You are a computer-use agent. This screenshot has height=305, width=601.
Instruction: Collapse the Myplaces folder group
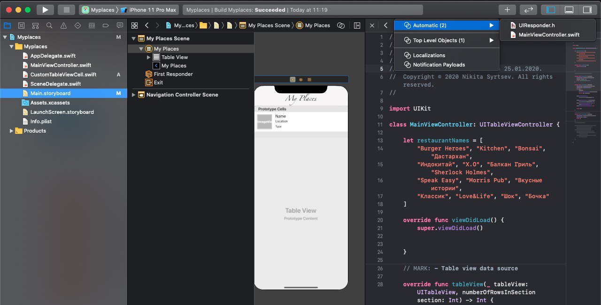click(x=12, y=46)
